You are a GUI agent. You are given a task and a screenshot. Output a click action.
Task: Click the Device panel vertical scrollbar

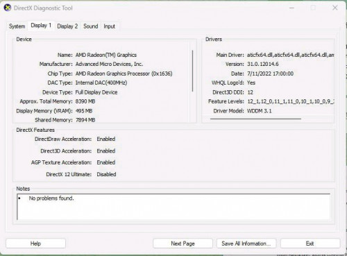[192, 71]
